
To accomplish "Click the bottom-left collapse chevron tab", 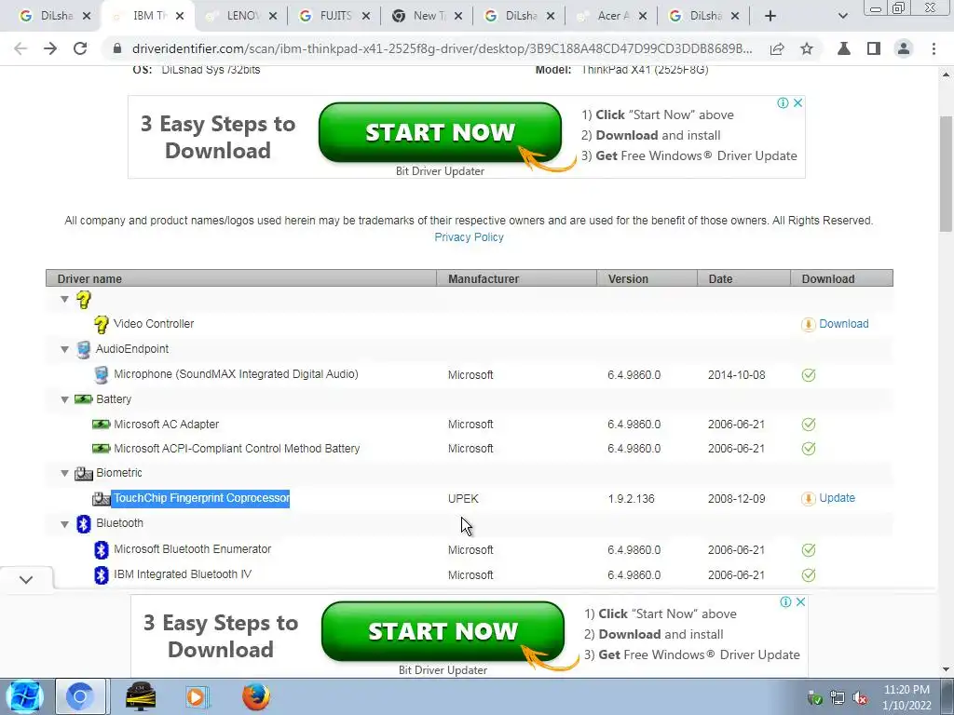I will click(26, 579).
